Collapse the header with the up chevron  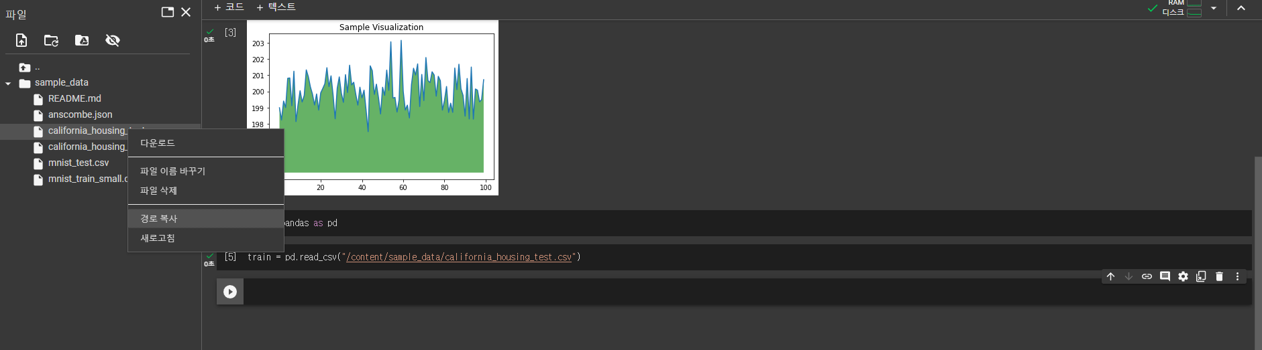[1241, 8]
